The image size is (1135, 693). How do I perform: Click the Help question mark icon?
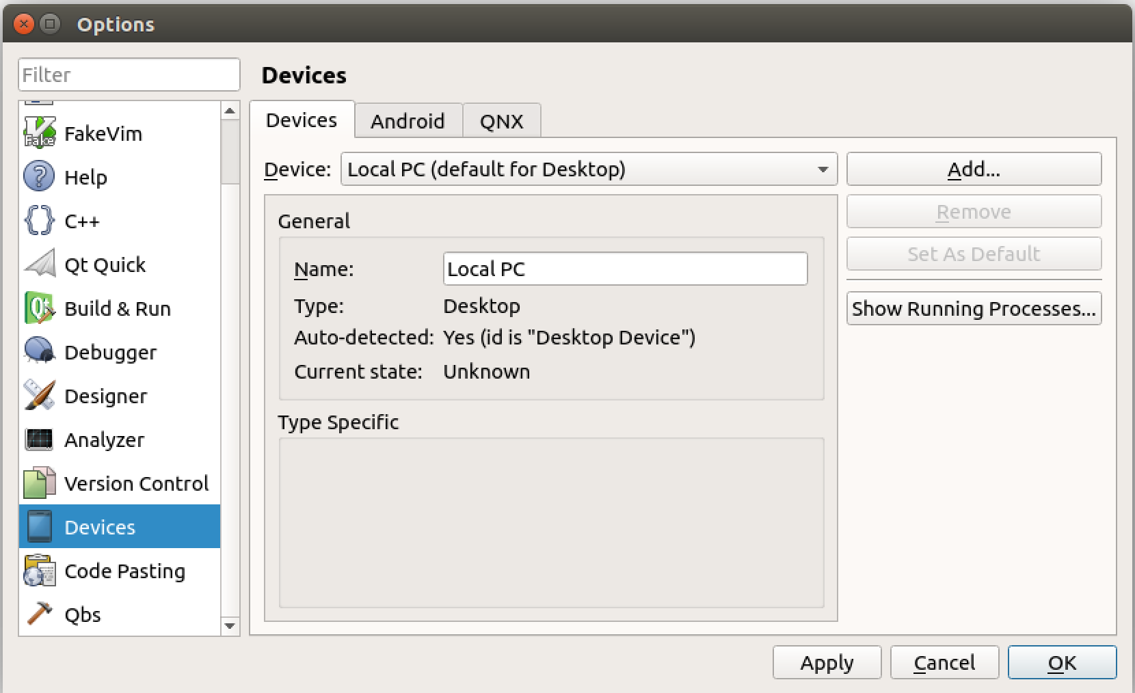click(x=39, y=176)
